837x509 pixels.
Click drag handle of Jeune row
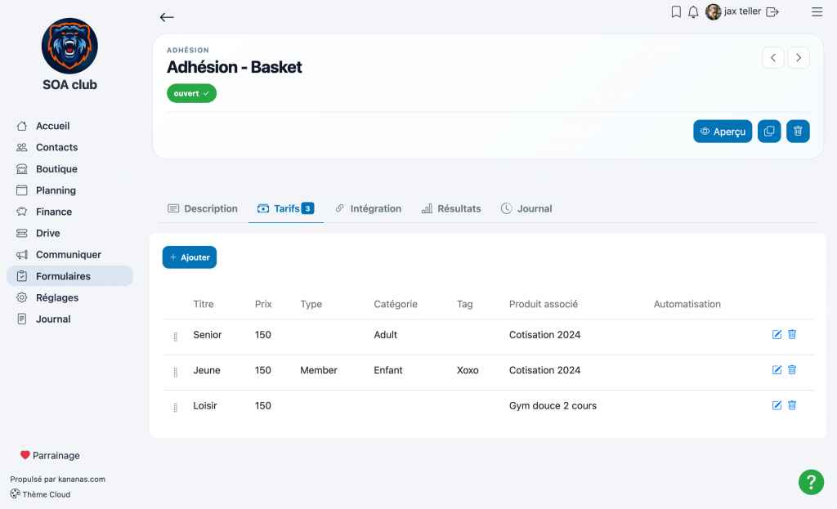176,373
